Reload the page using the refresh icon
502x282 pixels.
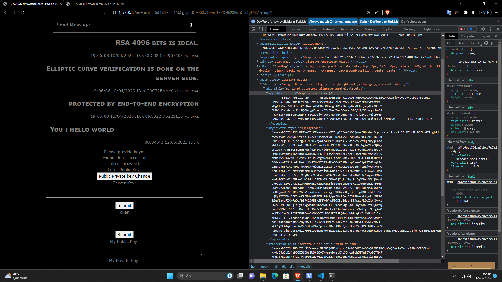[22, 13]
